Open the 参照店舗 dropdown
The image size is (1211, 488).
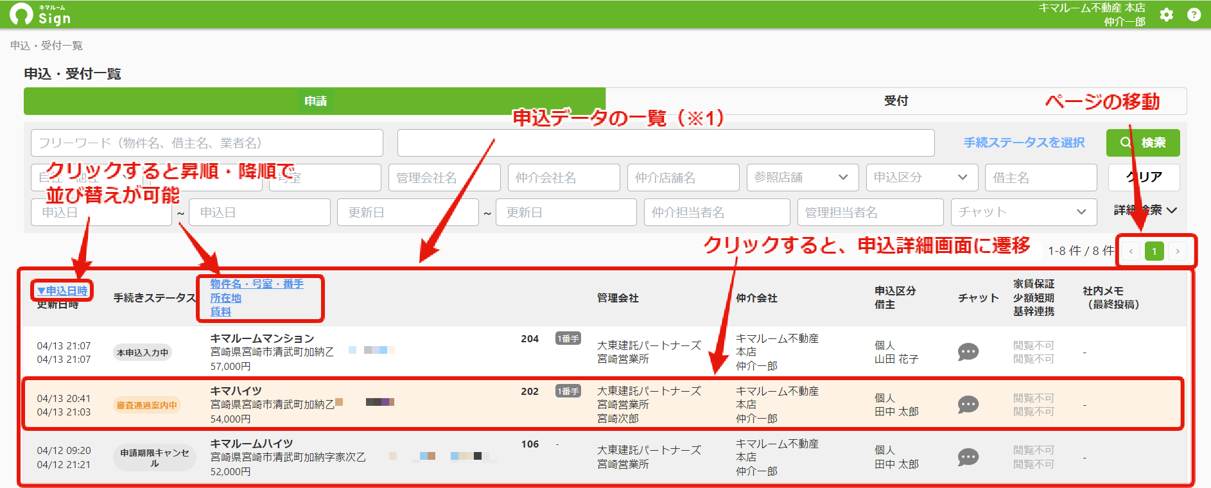point(803,177)
